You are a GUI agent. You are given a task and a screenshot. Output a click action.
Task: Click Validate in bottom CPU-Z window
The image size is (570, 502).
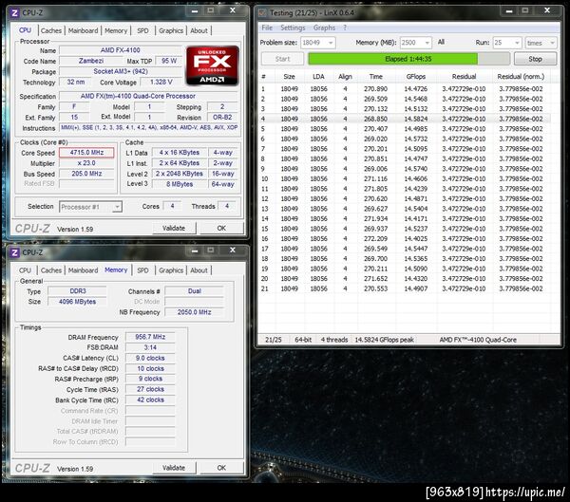point(174,468)
